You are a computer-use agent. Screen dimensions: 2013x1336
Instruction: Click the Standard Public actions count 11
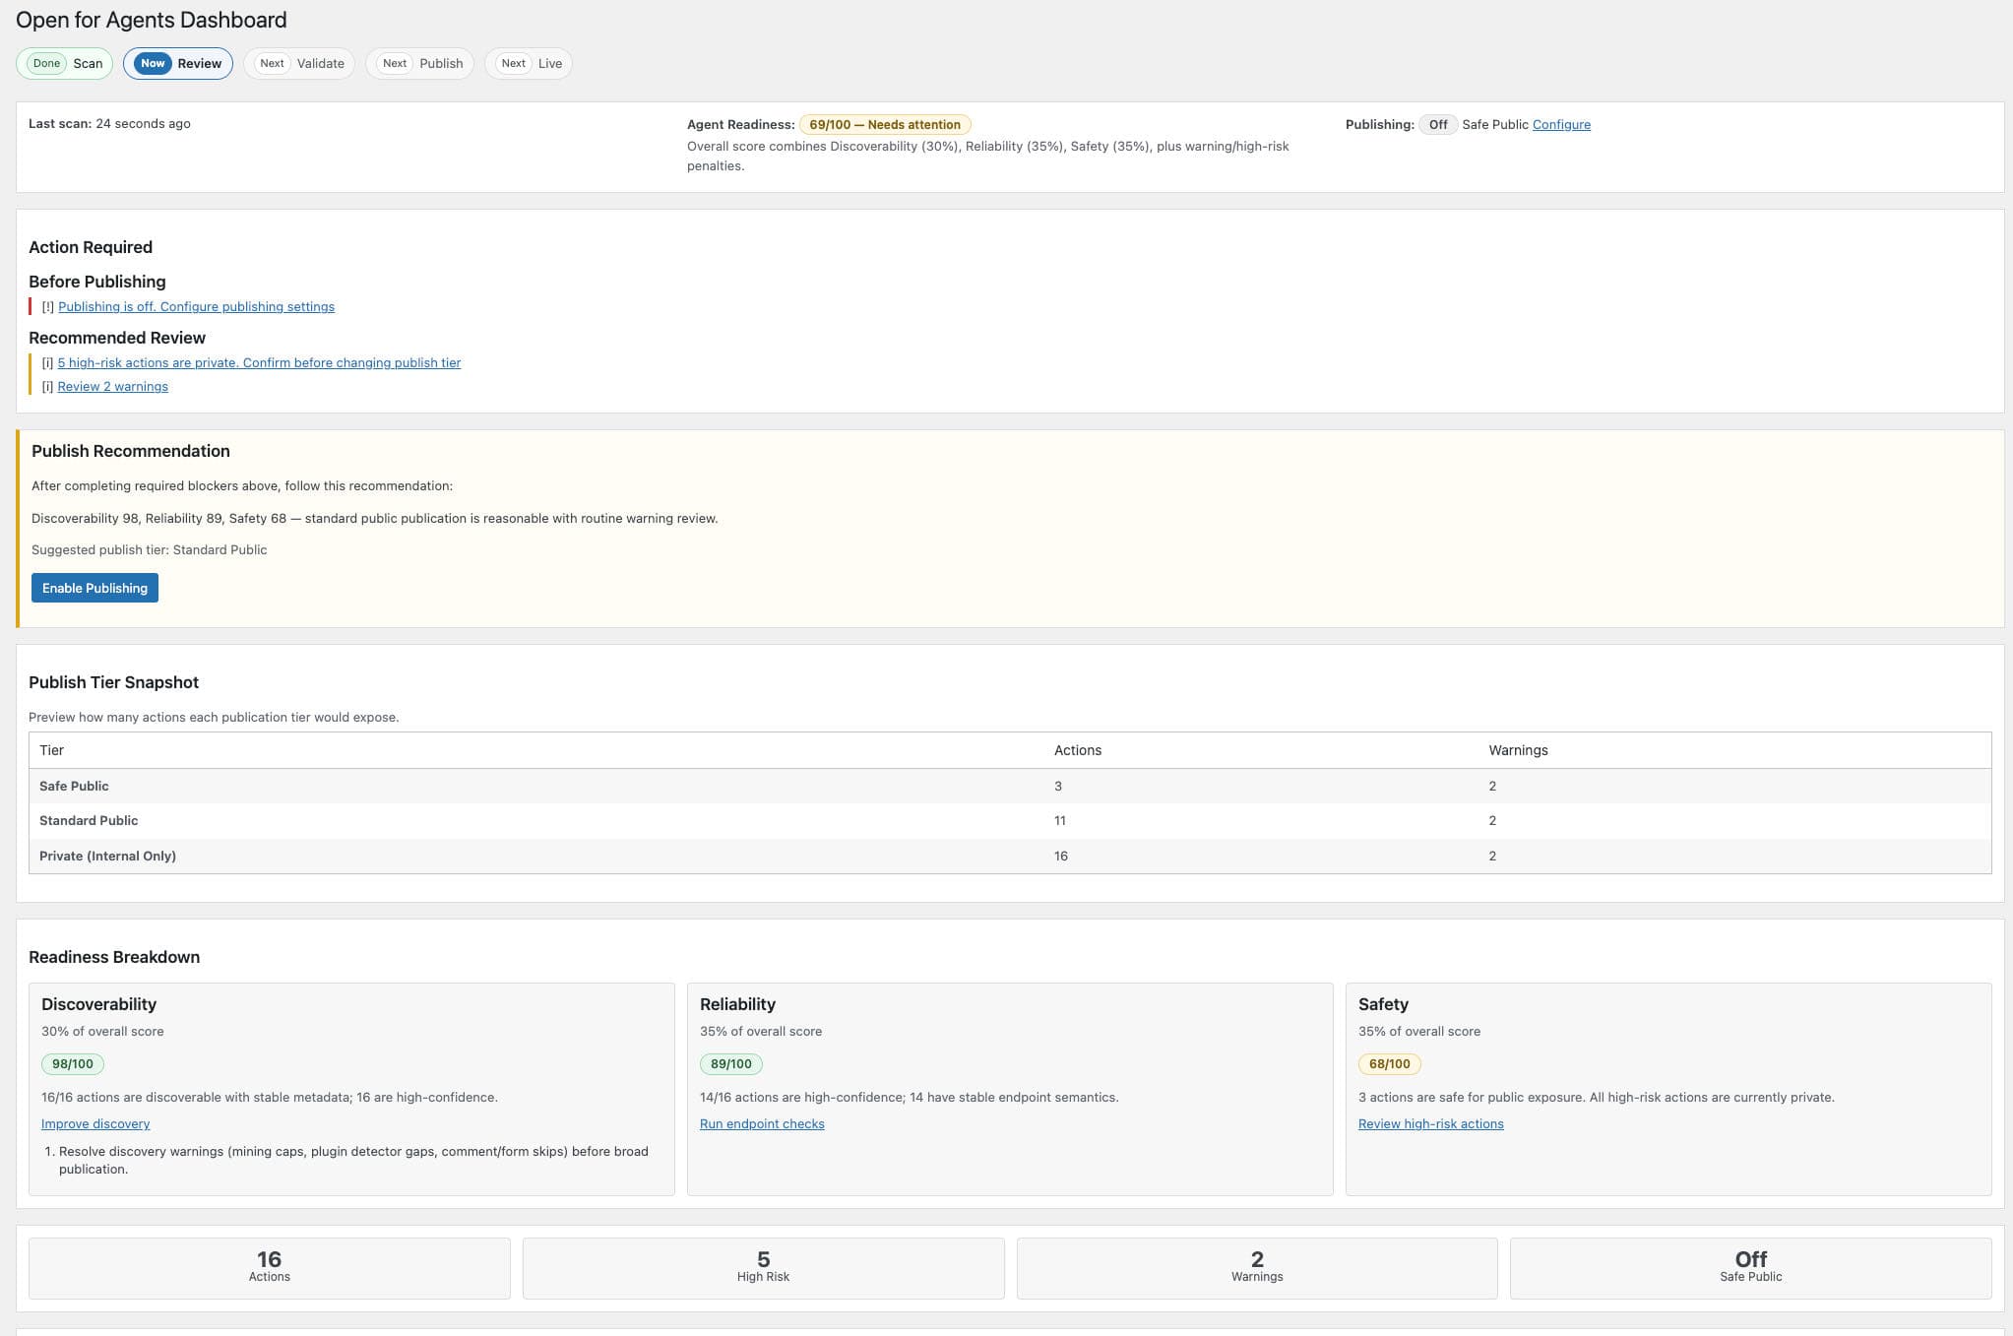1060,820
